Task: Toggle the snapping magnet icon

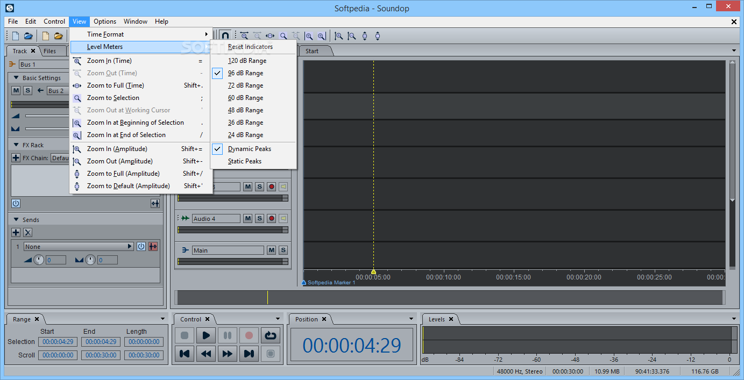Action: tap(225, 36)
